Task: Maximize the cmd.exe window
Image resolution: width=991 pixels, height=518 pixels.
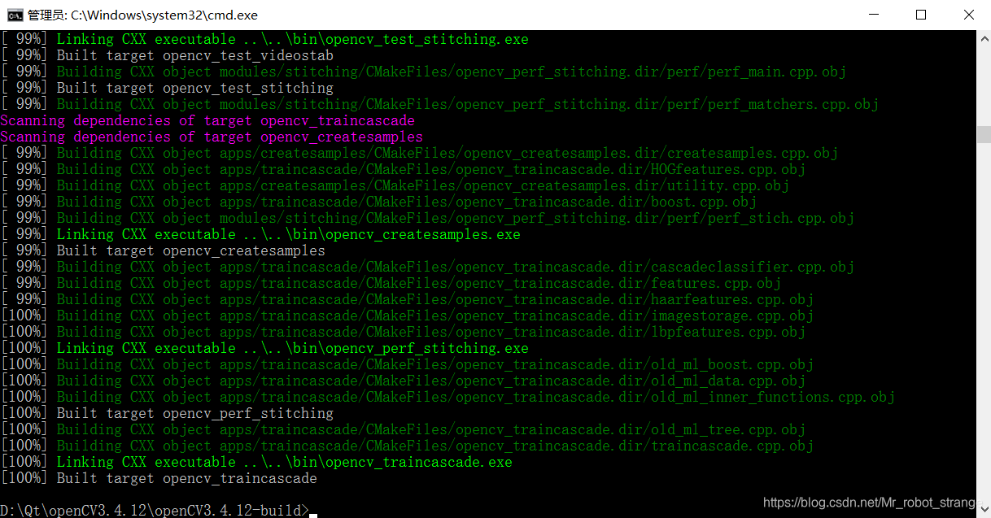Action: pyautogui.click(x=921, y=15)
